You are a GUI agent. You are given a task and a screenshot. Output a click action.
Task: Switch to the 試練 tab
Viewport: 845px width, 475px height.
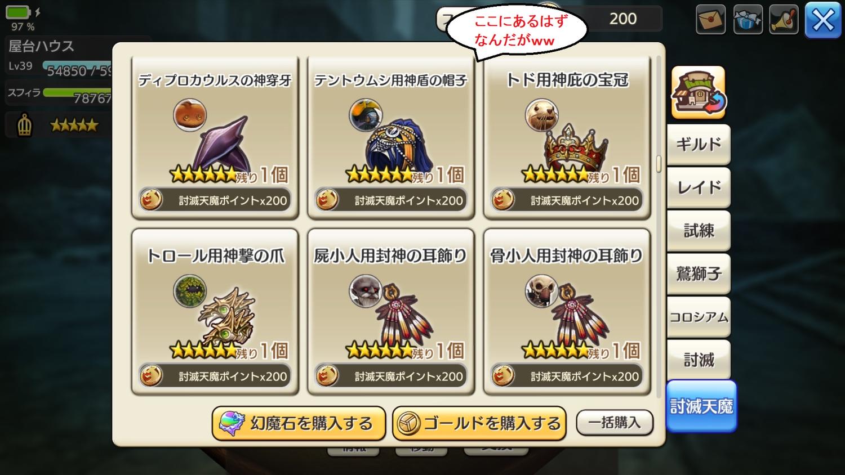click(x=699, y=231)
